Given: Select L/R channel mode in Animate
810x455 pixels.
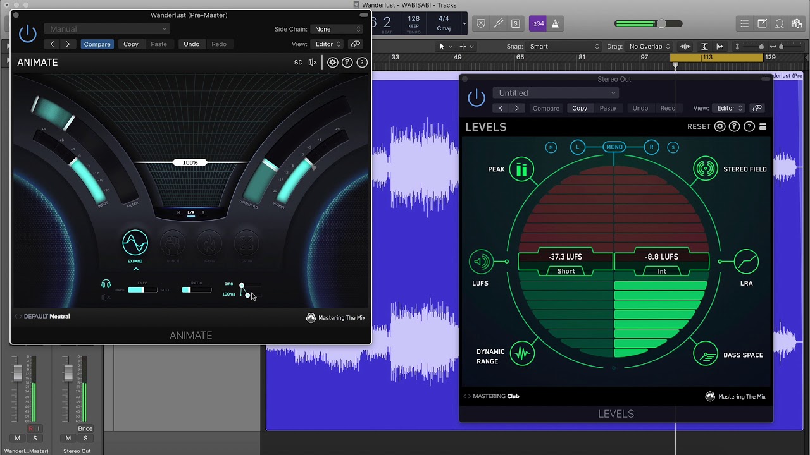Looking at the screenshot, I should (190, 213).
